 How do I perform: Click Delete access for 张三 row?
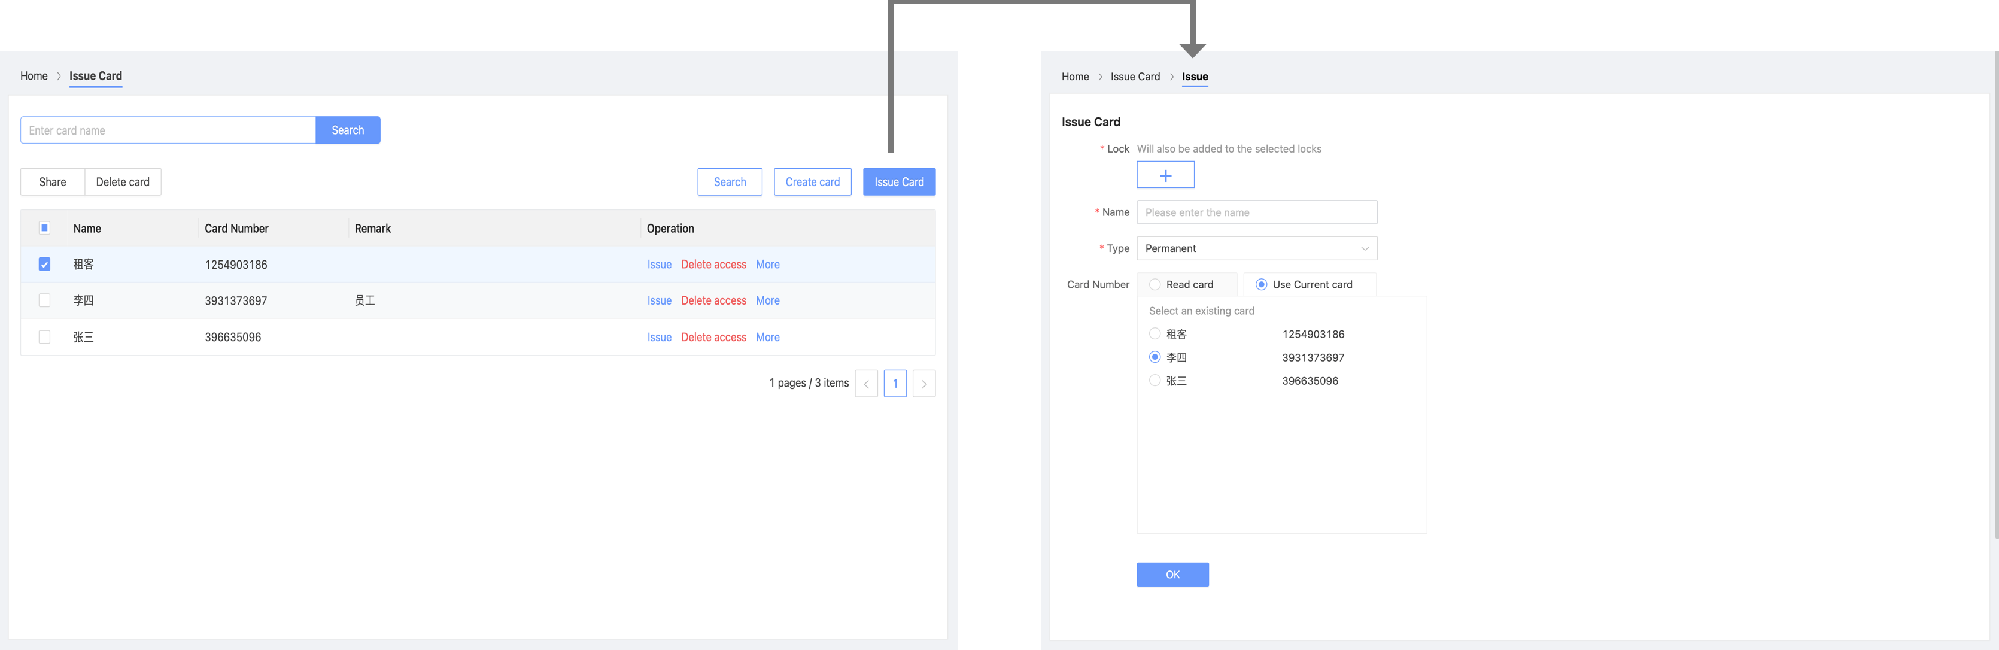713,336
